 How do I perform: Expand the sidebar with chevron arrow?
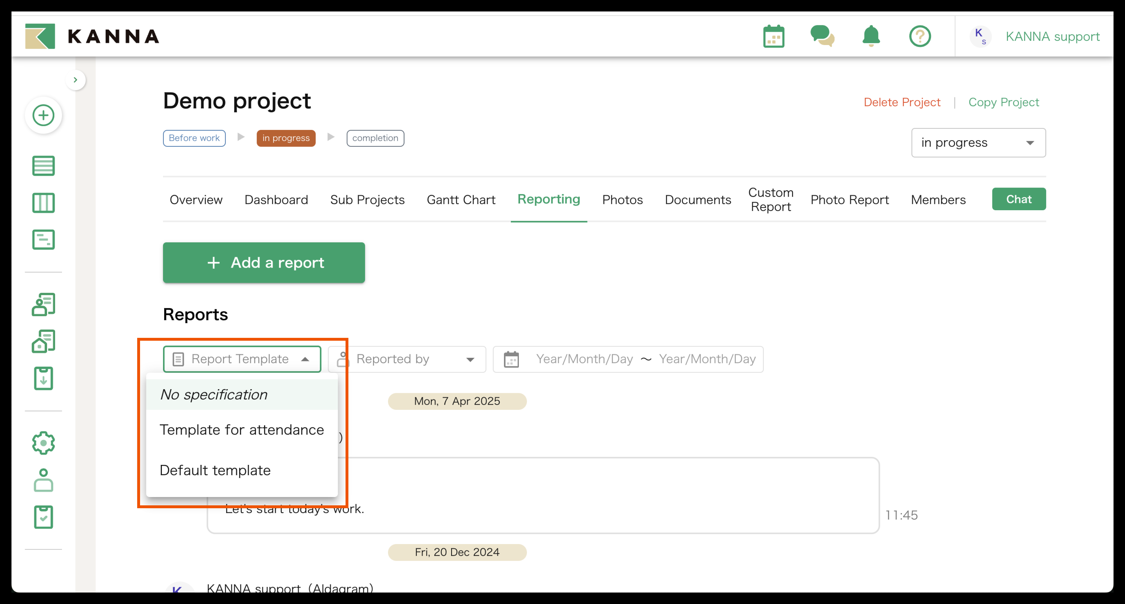click(75, 80)
